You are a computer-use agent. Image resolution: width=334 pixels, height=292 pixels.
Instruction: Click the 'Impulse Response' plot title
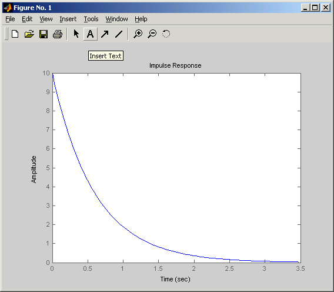click(175, 65)
